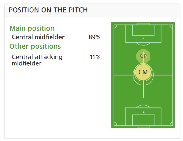Screen dimensions: 183x141
Task: Click the bottom goal on the pitch
Action: [143, 126]
